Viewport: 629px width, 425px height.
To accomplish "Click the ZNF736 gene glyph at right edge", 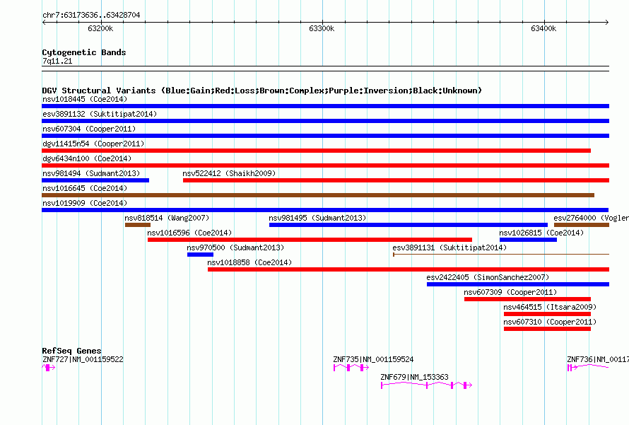I will click(x=588, y=368).
